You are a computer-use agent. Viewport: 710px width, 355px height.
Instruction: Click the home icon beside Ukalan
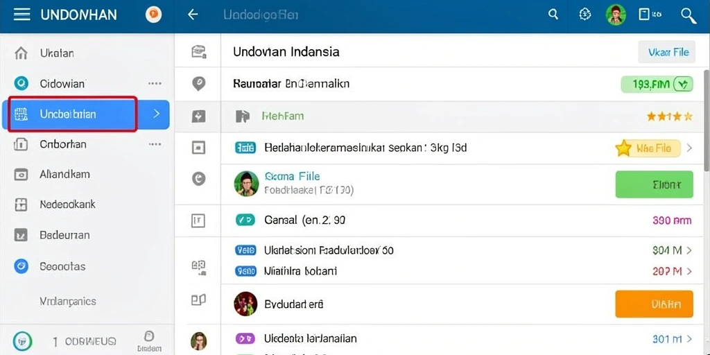[x=21, y=53]
